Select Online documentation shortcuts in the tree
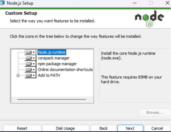Screen dimensions: 171x132 point(65,70)
